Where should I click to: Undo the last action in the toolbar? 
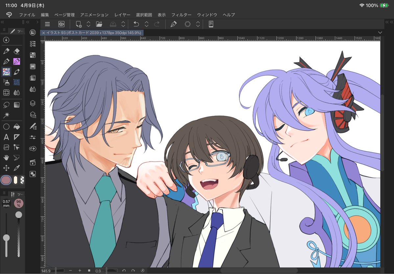pos(136,24)
